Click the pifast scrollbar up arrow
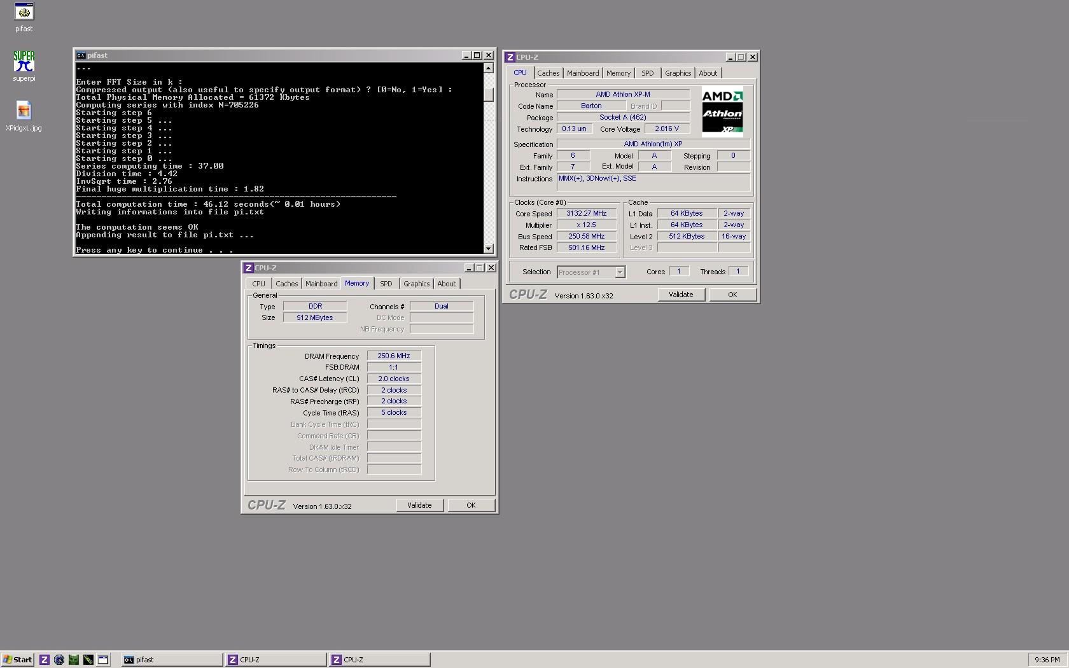The image size is (1069, 668). tap(488, 68)
